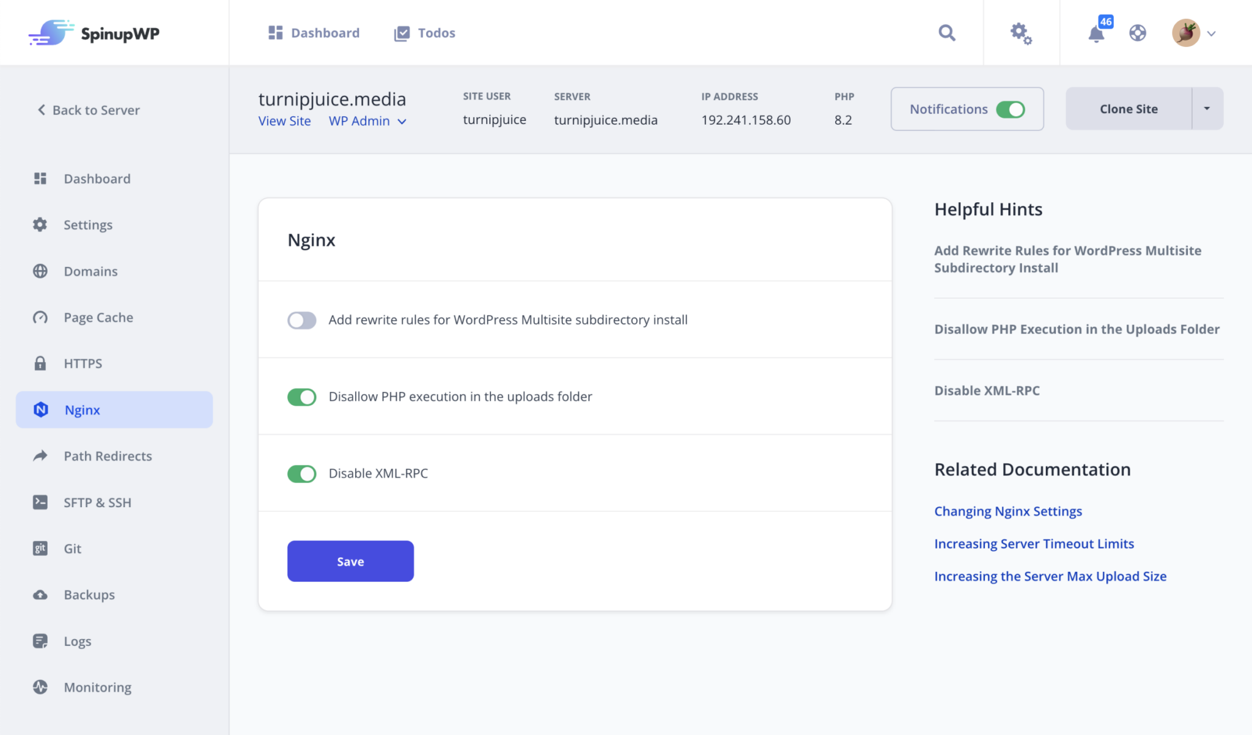1252x735 pixels.
Task: Open the settings gears icon
Action: point(1020,34)
